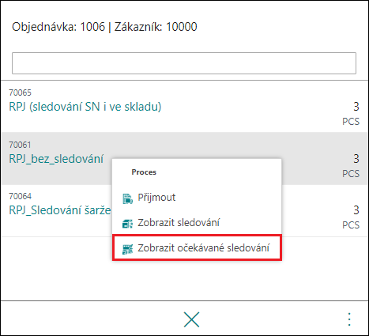
Task: Open the RPJ_bez_sledování item link
Action: (x=56, y=159)
